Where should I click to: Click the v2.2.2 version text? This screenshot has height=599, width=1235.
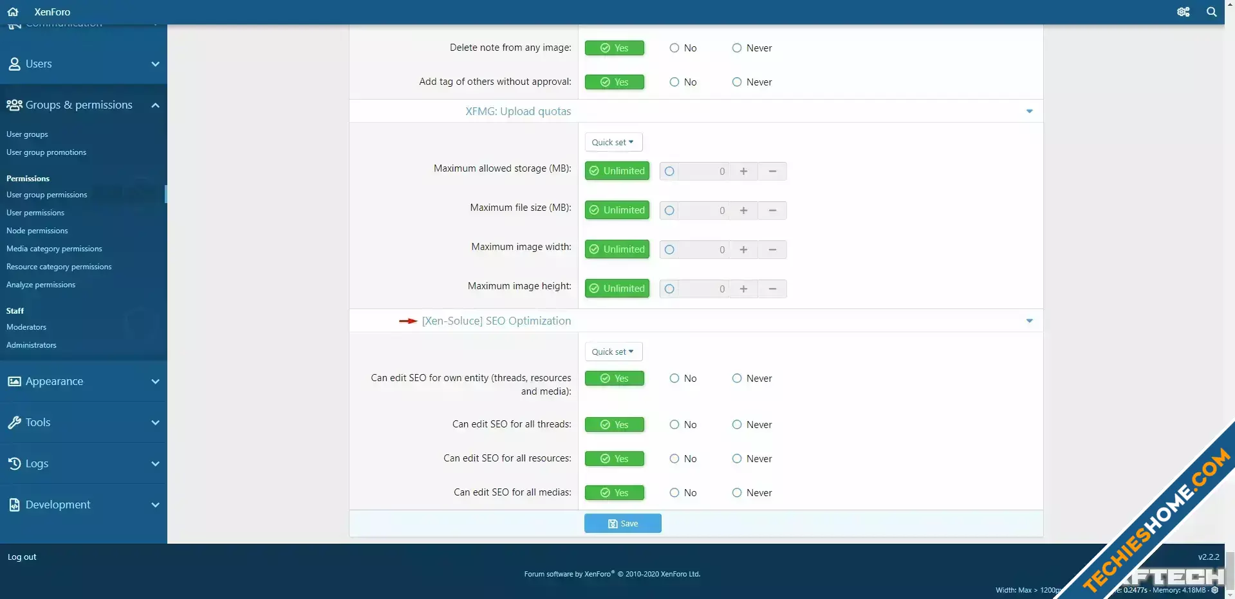1209,557
